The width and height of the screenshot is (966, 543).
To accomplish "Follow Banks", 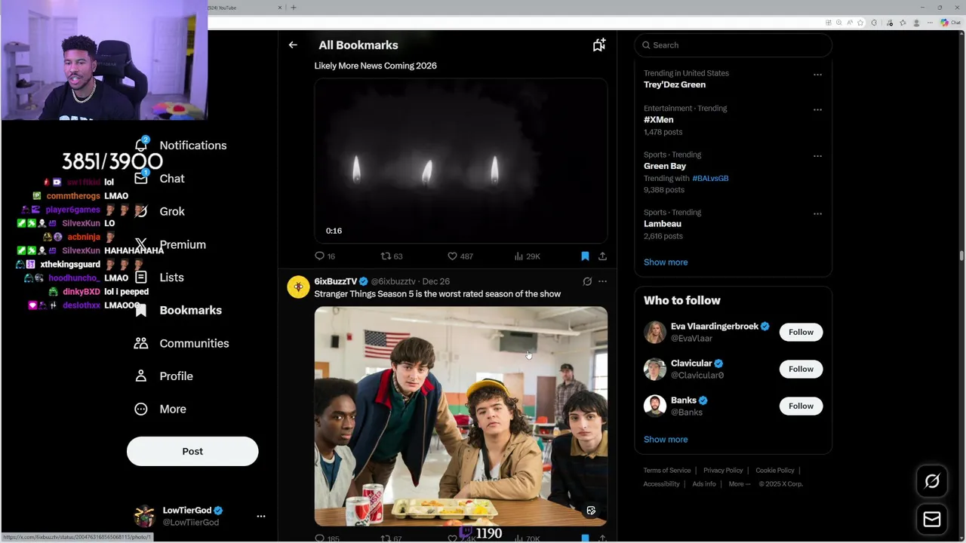I will (801, 406).
